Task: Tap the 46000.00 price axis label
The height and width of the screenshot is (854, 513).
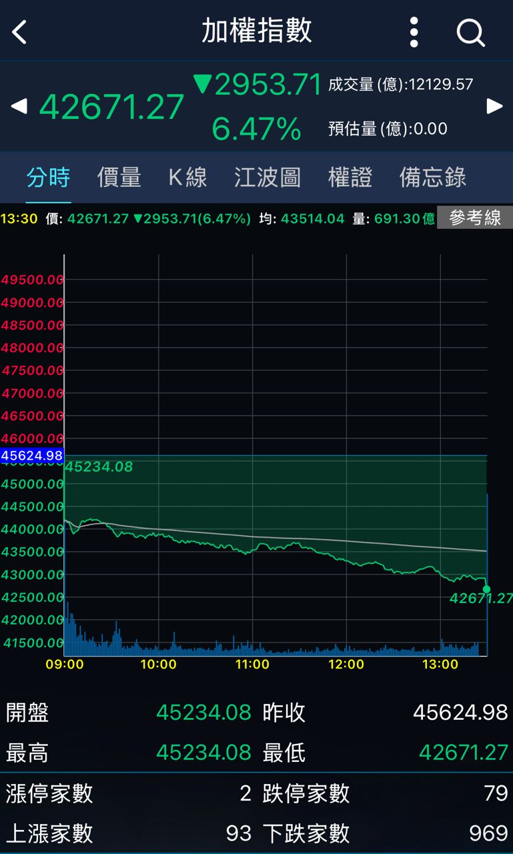Action: click(32, 438)
